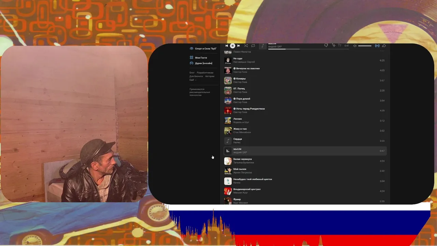The height and width of the screenshot is (246, 437).
Task: Click artist Сектор Газа under Комары
Action: 240,82
